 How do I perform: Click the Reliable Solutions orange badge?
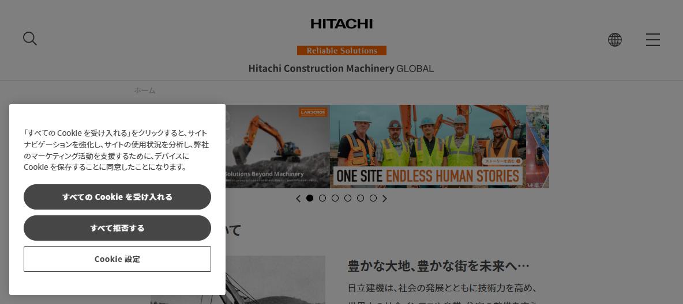tap(341, 51)
